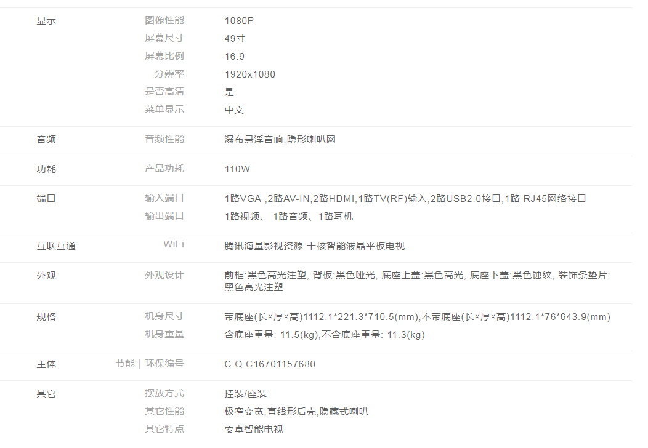Click the 菜单显示 label
Screen dimensions: 648x448
[164, 110]
